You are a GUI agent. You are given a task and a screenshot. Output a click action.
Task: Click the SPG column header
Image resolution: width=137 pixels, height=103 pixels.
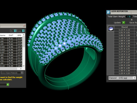point(19,35)
